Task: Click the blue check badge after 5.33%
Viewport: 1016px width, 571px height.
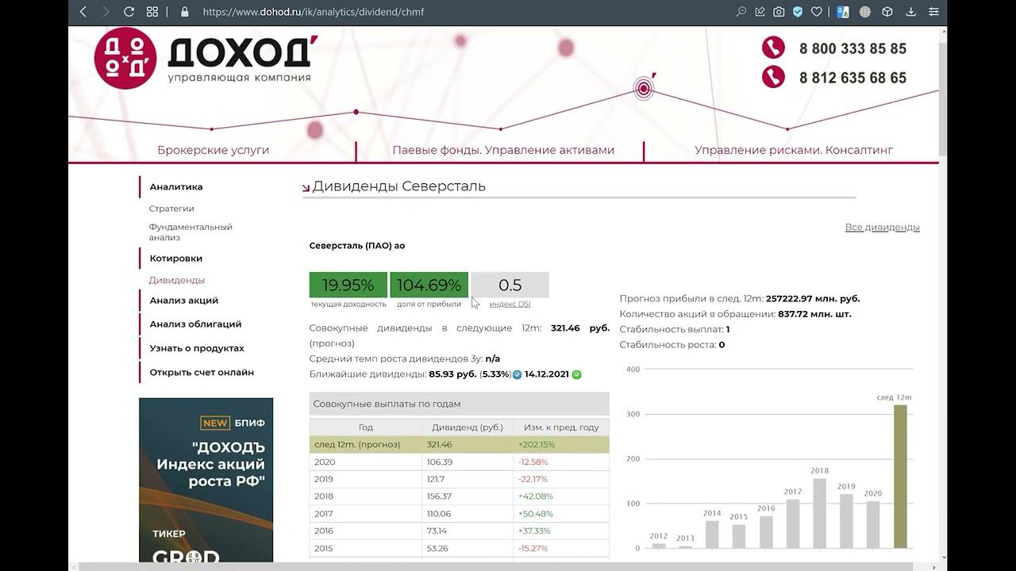Action: coord(518,374)
